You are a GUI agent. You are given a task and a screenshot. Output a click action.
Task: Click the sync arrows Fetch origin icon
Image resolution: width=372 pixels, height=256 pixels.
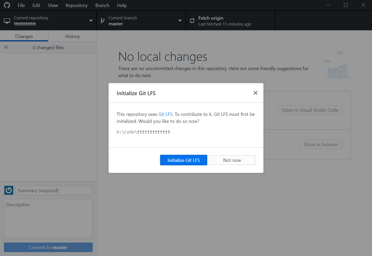coord(192,21)
